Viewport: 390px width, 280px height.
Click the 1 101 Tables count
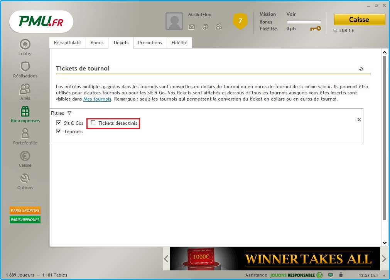click(54, 275)
